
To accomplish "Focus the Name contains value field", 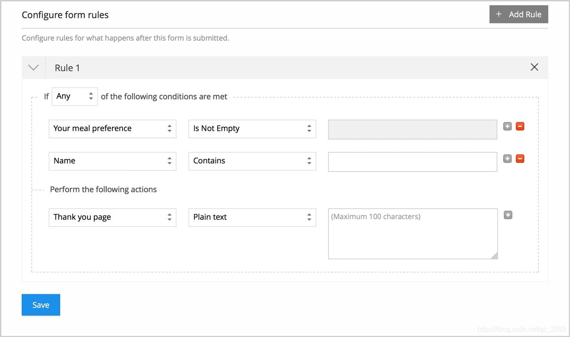I will tap(412, 162).
